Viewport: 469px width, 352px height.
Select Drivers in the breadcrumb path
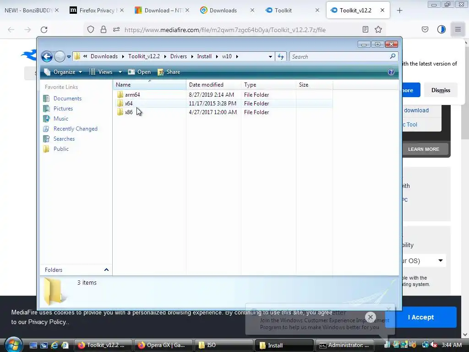[x=179, y=56]
